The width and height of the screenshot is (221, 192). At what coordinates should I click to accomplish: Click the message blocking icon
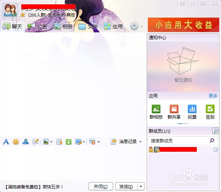point(92,142)
